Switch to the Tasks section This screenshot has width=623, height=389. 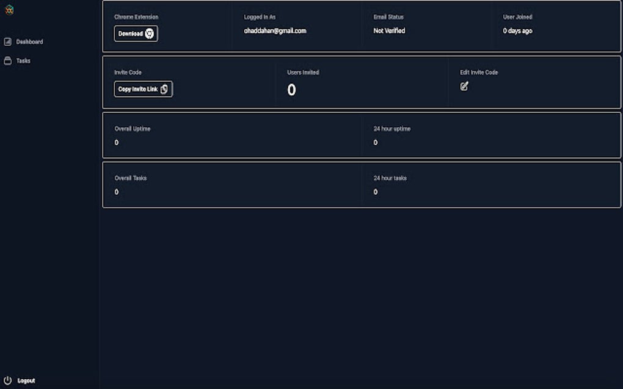23,61
